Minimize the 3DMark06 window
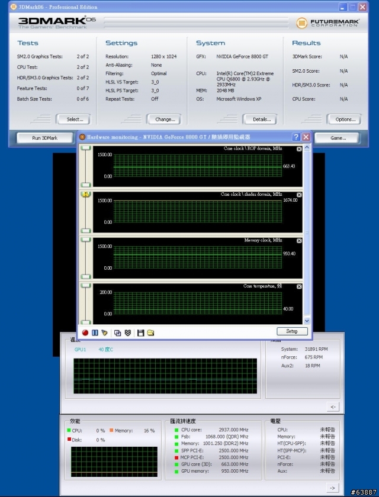The height and width of the screenshot is (497, 379). [x=343, y=7]
